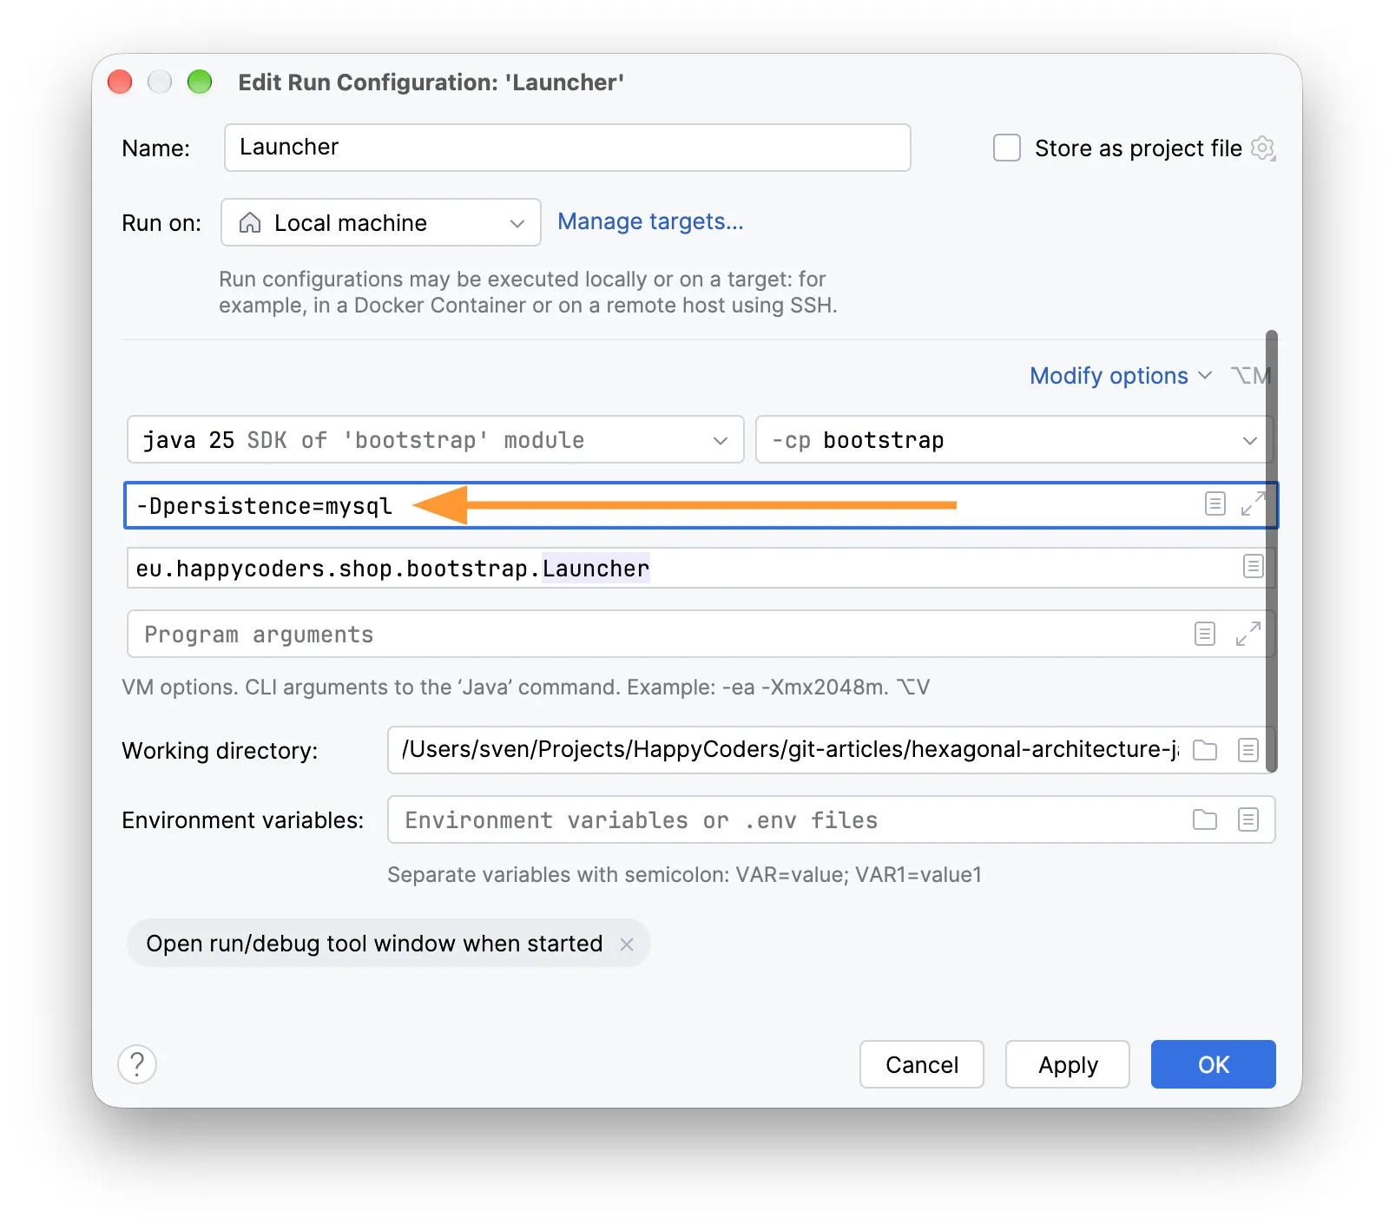1389x1224 pixels.
Task: Click the gear icon next to Store as project file
Action: click(1263, 148)
